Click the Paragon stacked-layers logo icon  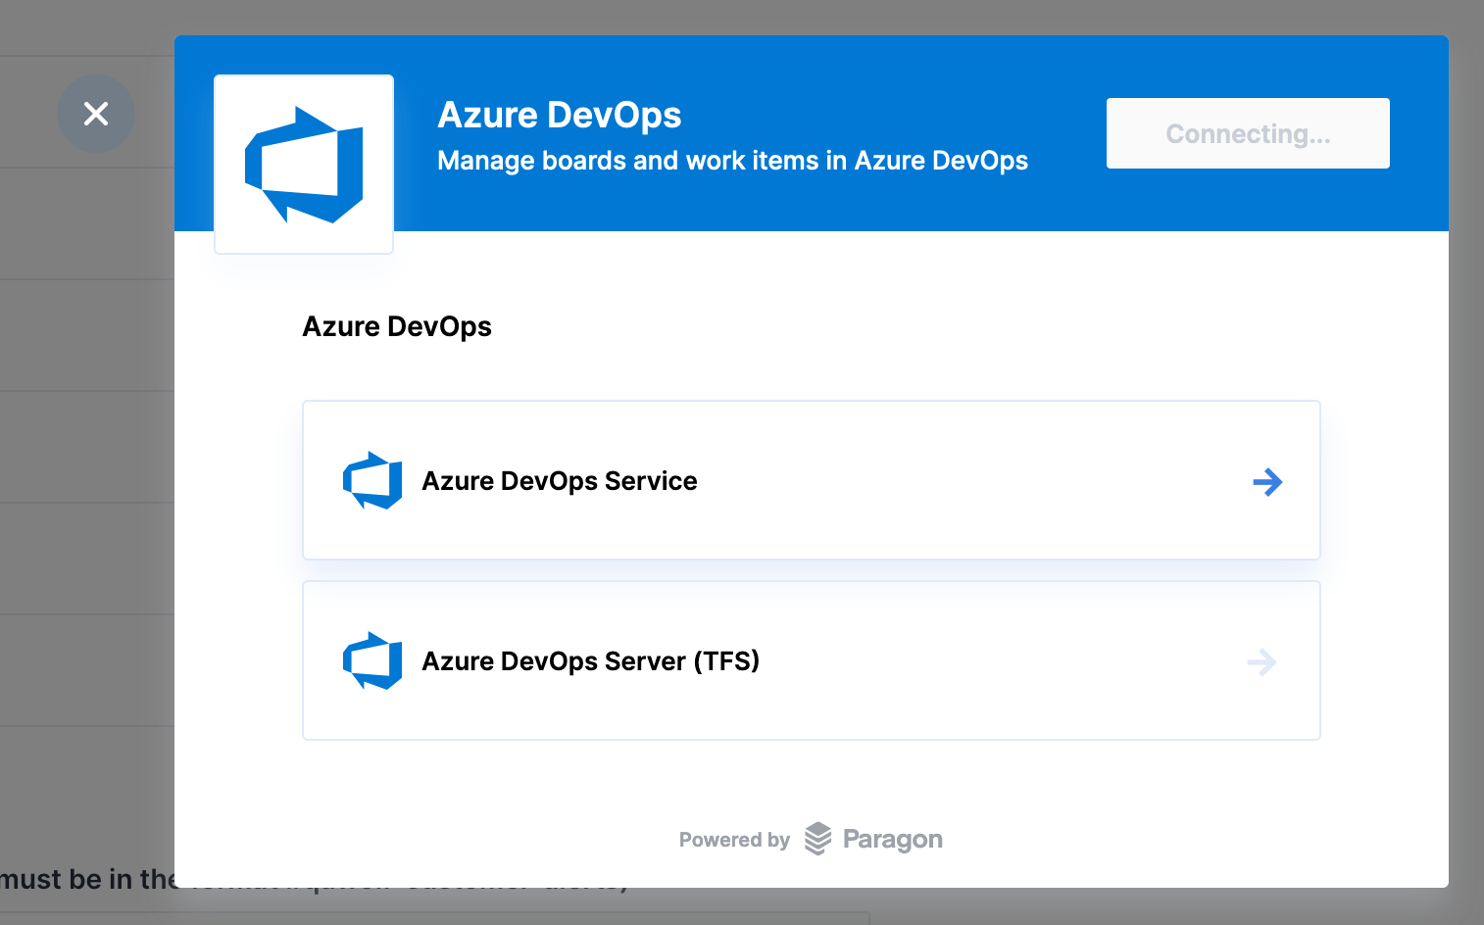[x=817, y=839]
